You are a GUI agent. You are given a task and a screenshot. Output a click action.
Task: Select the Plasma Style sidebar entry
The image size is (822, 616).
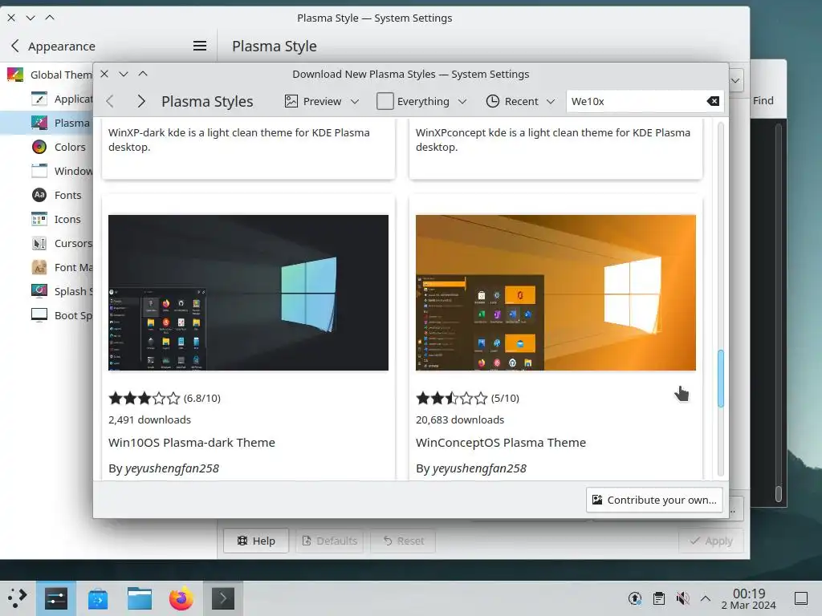47,123
